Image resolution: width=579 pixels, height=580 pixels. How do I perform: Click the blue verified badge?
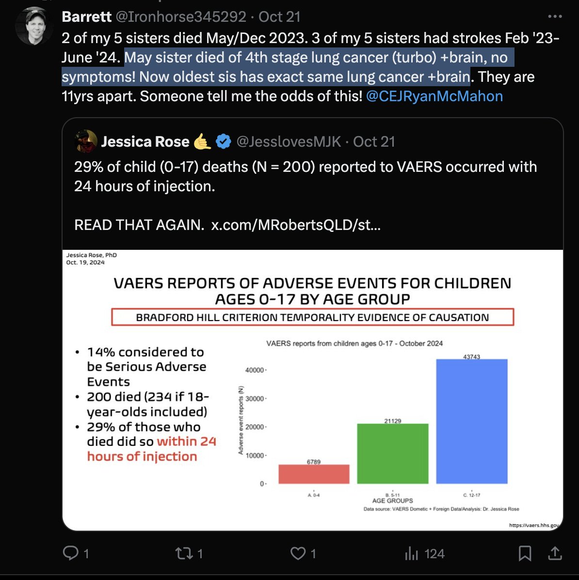click(223, 141)
